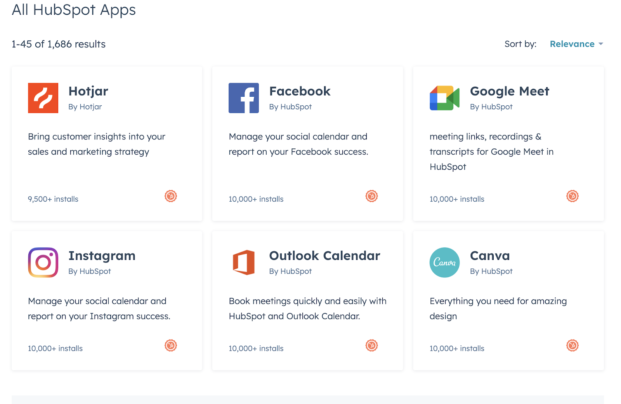The image size is (621, 404).
Task: Click HubSpot certified badge on Instagram card
Action: pyautogui.click(x=171, y=345)
